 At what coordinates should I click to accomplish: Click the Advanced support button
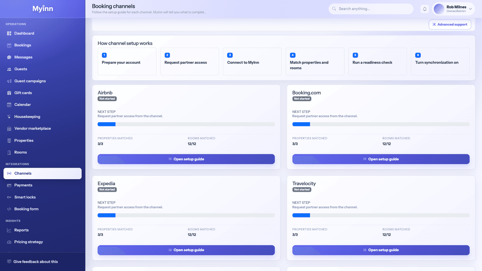[x=450, y=24]
